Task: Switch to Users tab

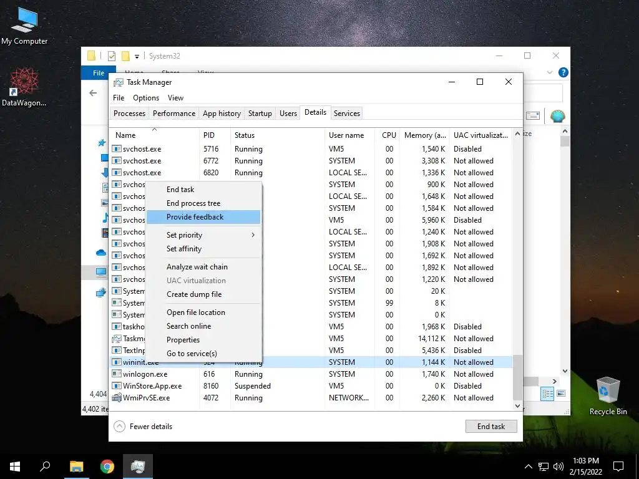Action: [x=288, y=114]
